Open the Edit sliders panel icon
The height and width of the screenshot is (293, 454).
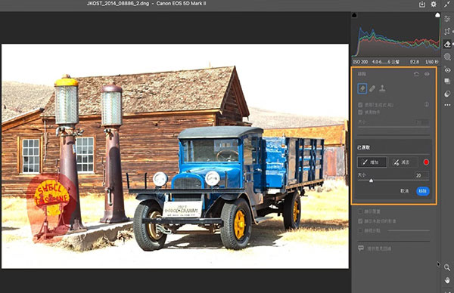pyautogui.click(x=447, y=18)
